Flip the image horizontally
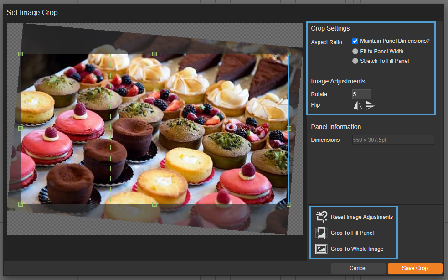This screenshot has height=280, width=448. (358, 105)
